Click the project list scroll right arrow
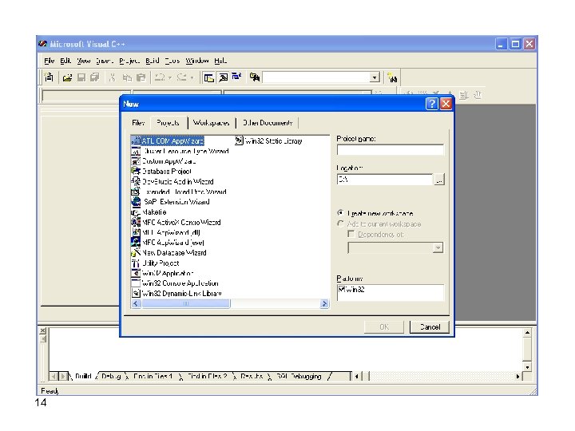This screenshot has height=431, width=575. [324, 303]
